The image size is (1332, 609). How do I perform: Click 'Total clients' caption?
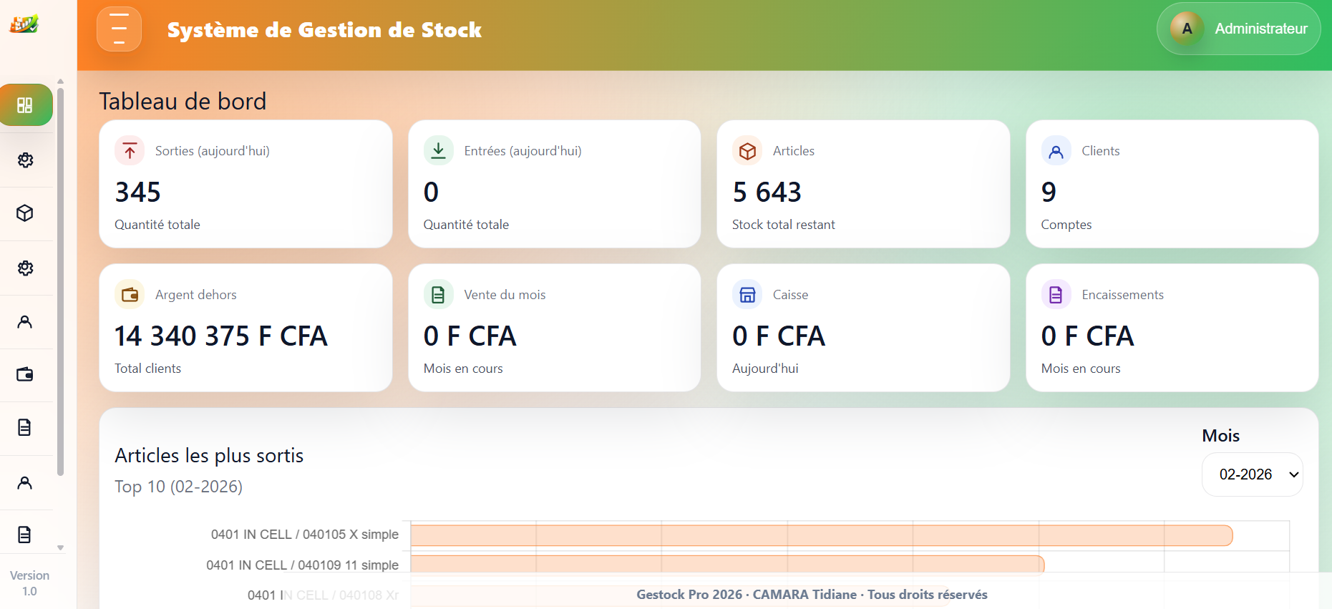(x=148, y=369)
